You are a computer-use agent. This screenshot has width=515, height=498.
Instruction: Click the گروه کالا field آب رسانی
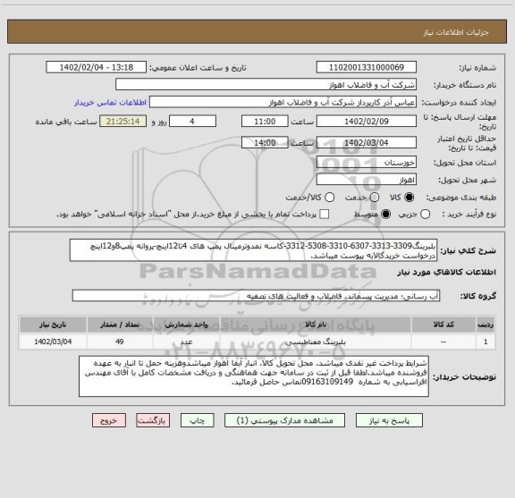point(256,296)
